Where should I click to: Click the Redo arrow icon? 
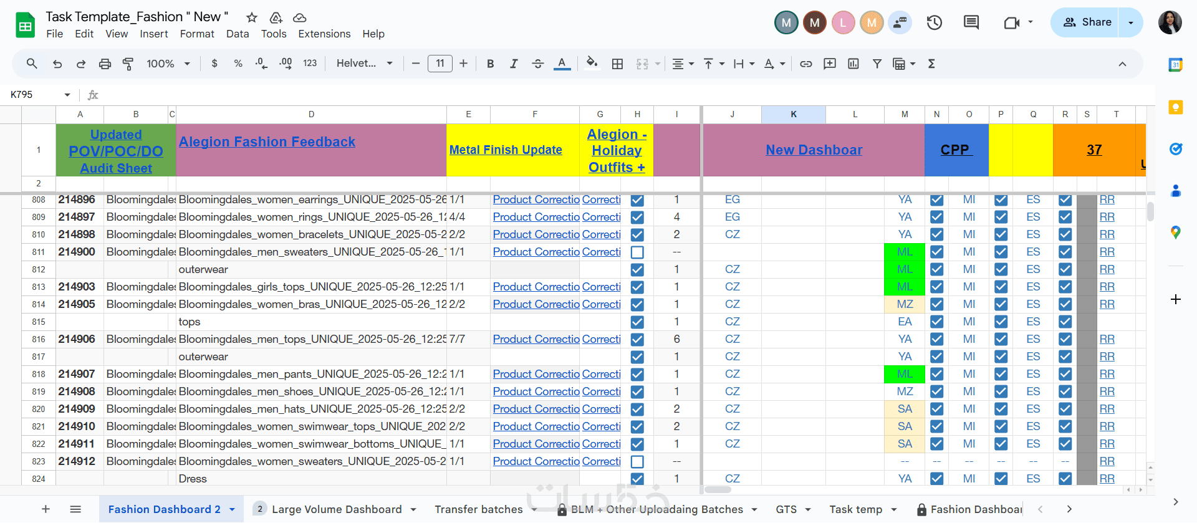(81, 64)
